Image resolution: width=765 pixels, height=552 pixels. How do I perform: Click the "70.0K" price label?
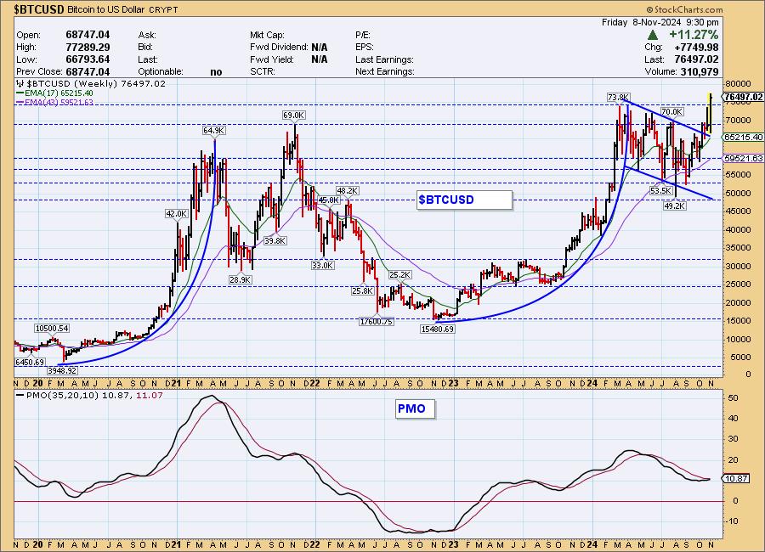tap(671, 111)
